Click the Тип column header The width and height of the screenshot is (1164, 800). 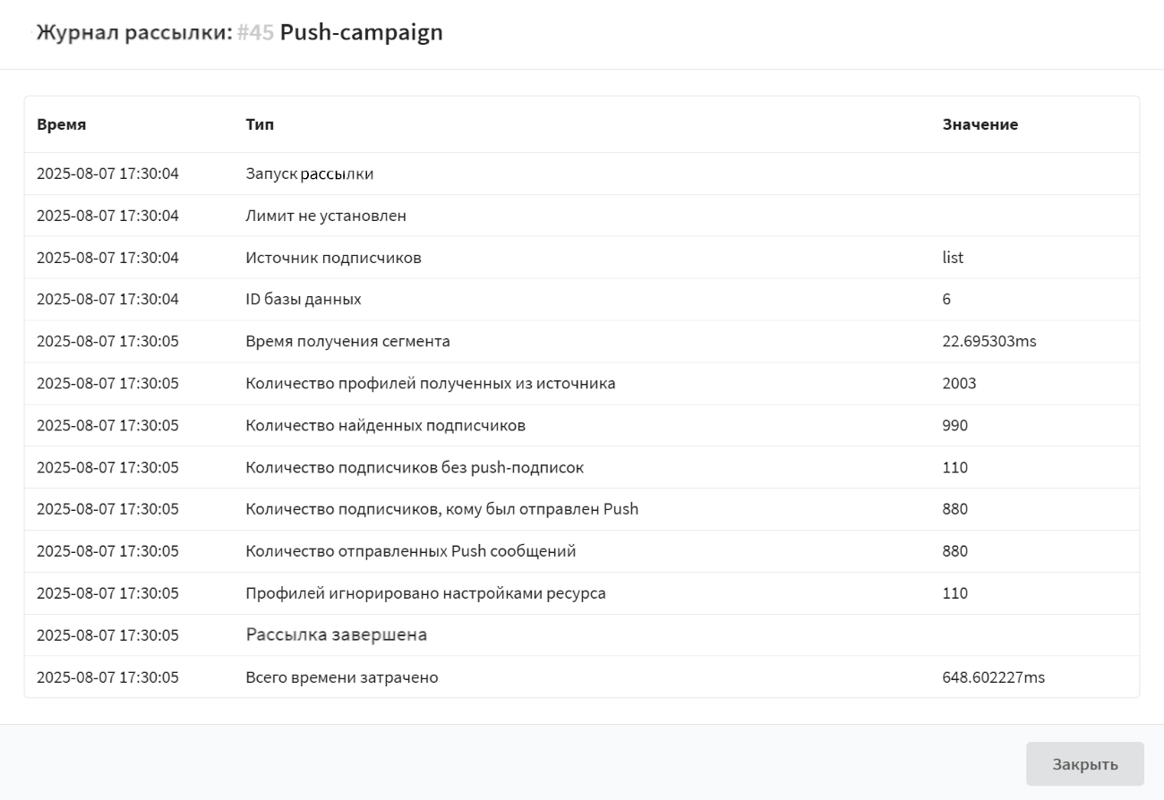(260, 124)
